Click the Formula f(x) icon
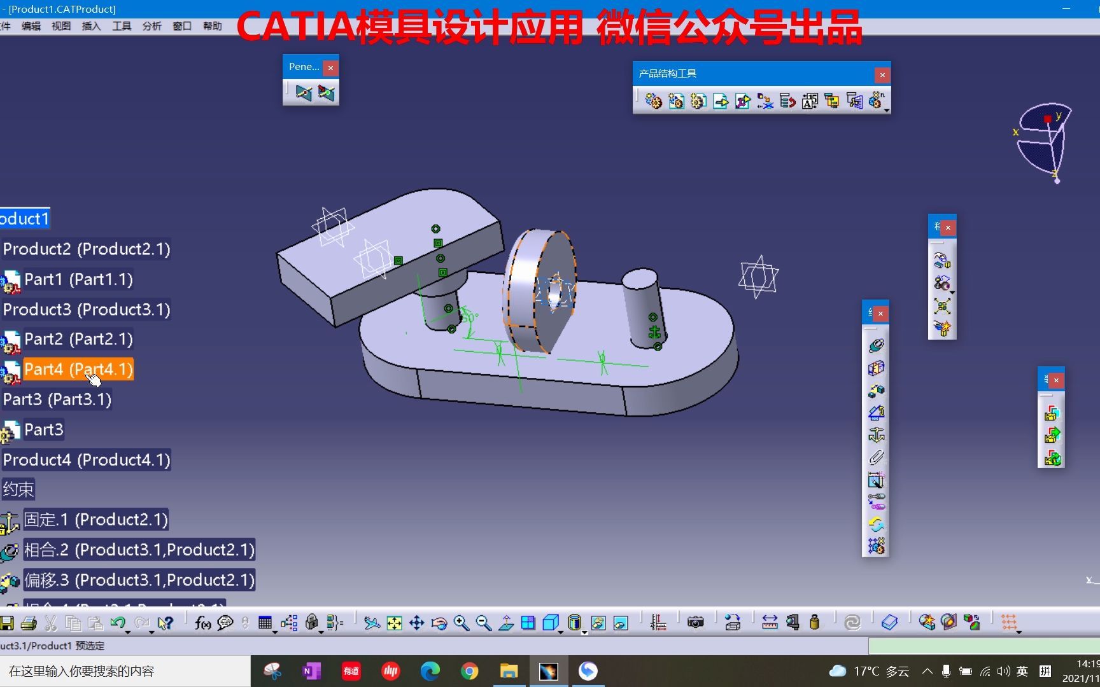The image size is (1100, 687). 202,623
